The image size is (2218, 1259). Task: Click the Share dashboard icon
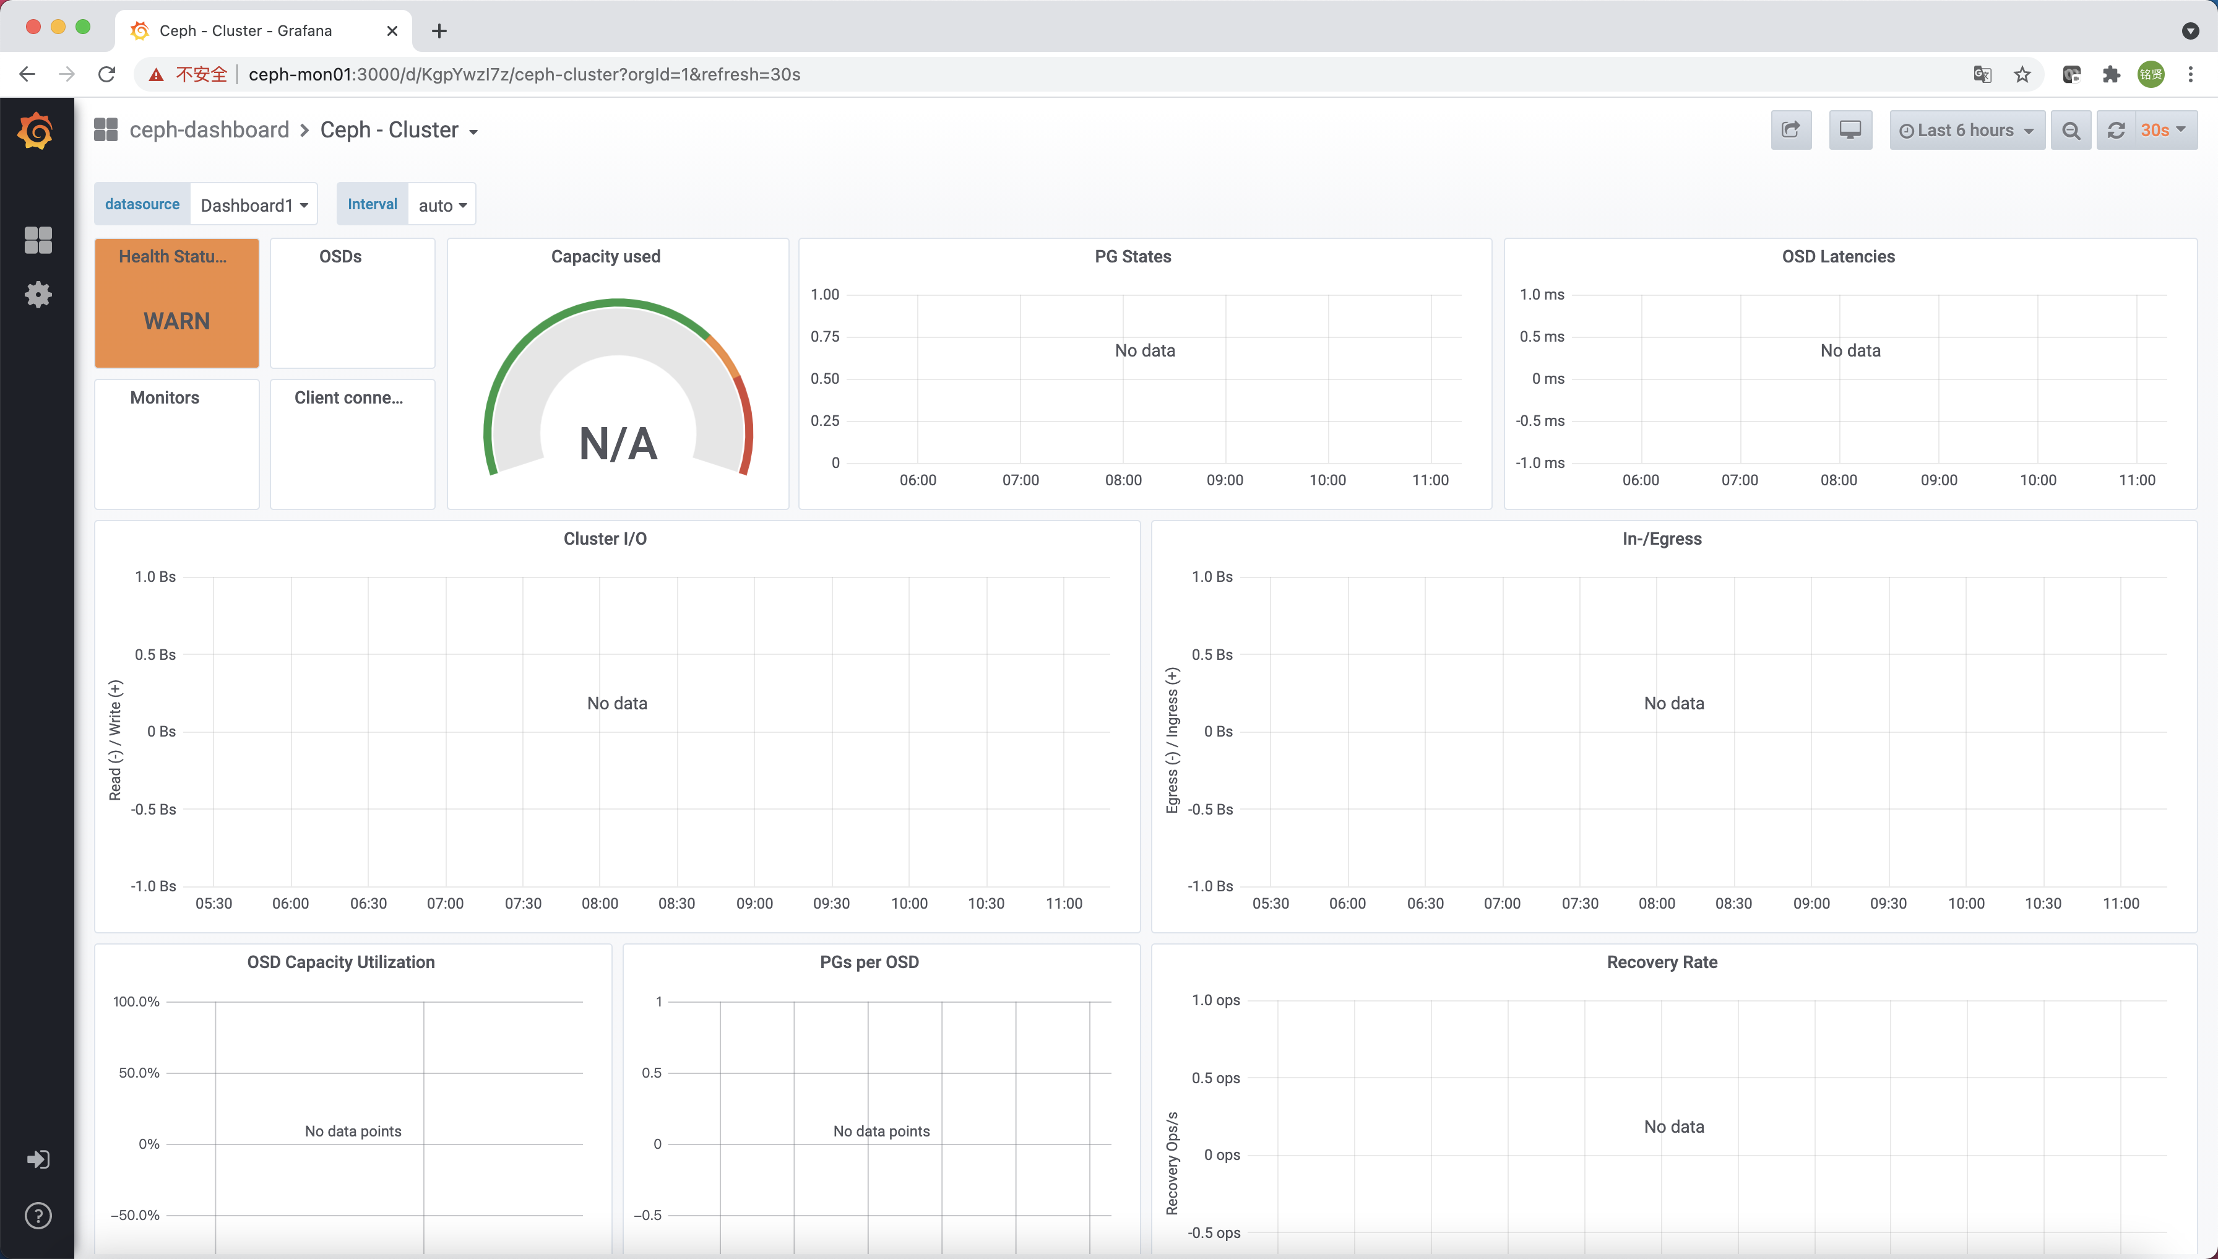pyautogui.click(x=1790, y=130)
